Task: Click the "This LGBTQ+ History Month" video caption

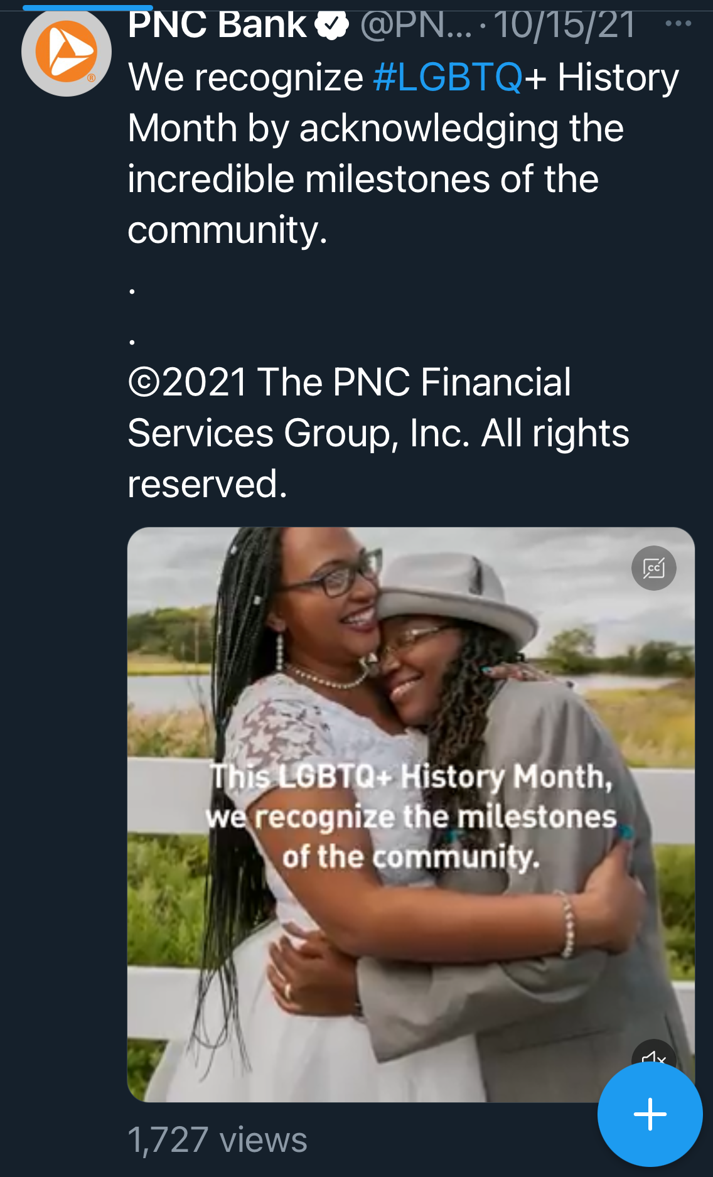Action: pos(411,777)
